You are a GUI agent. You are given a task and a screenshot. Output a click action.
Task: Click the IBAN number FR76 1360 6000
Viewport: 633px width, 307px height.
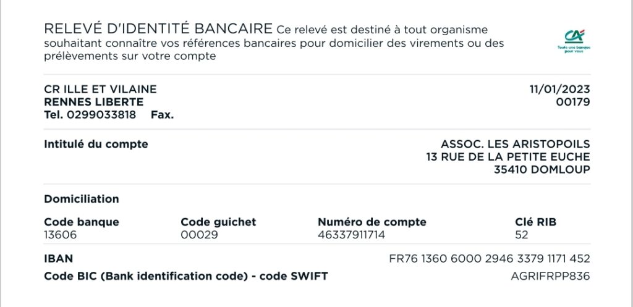click(490, 259)
